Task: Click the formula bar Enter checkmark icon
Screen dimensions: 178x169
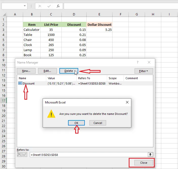Action: click(49, 6)
